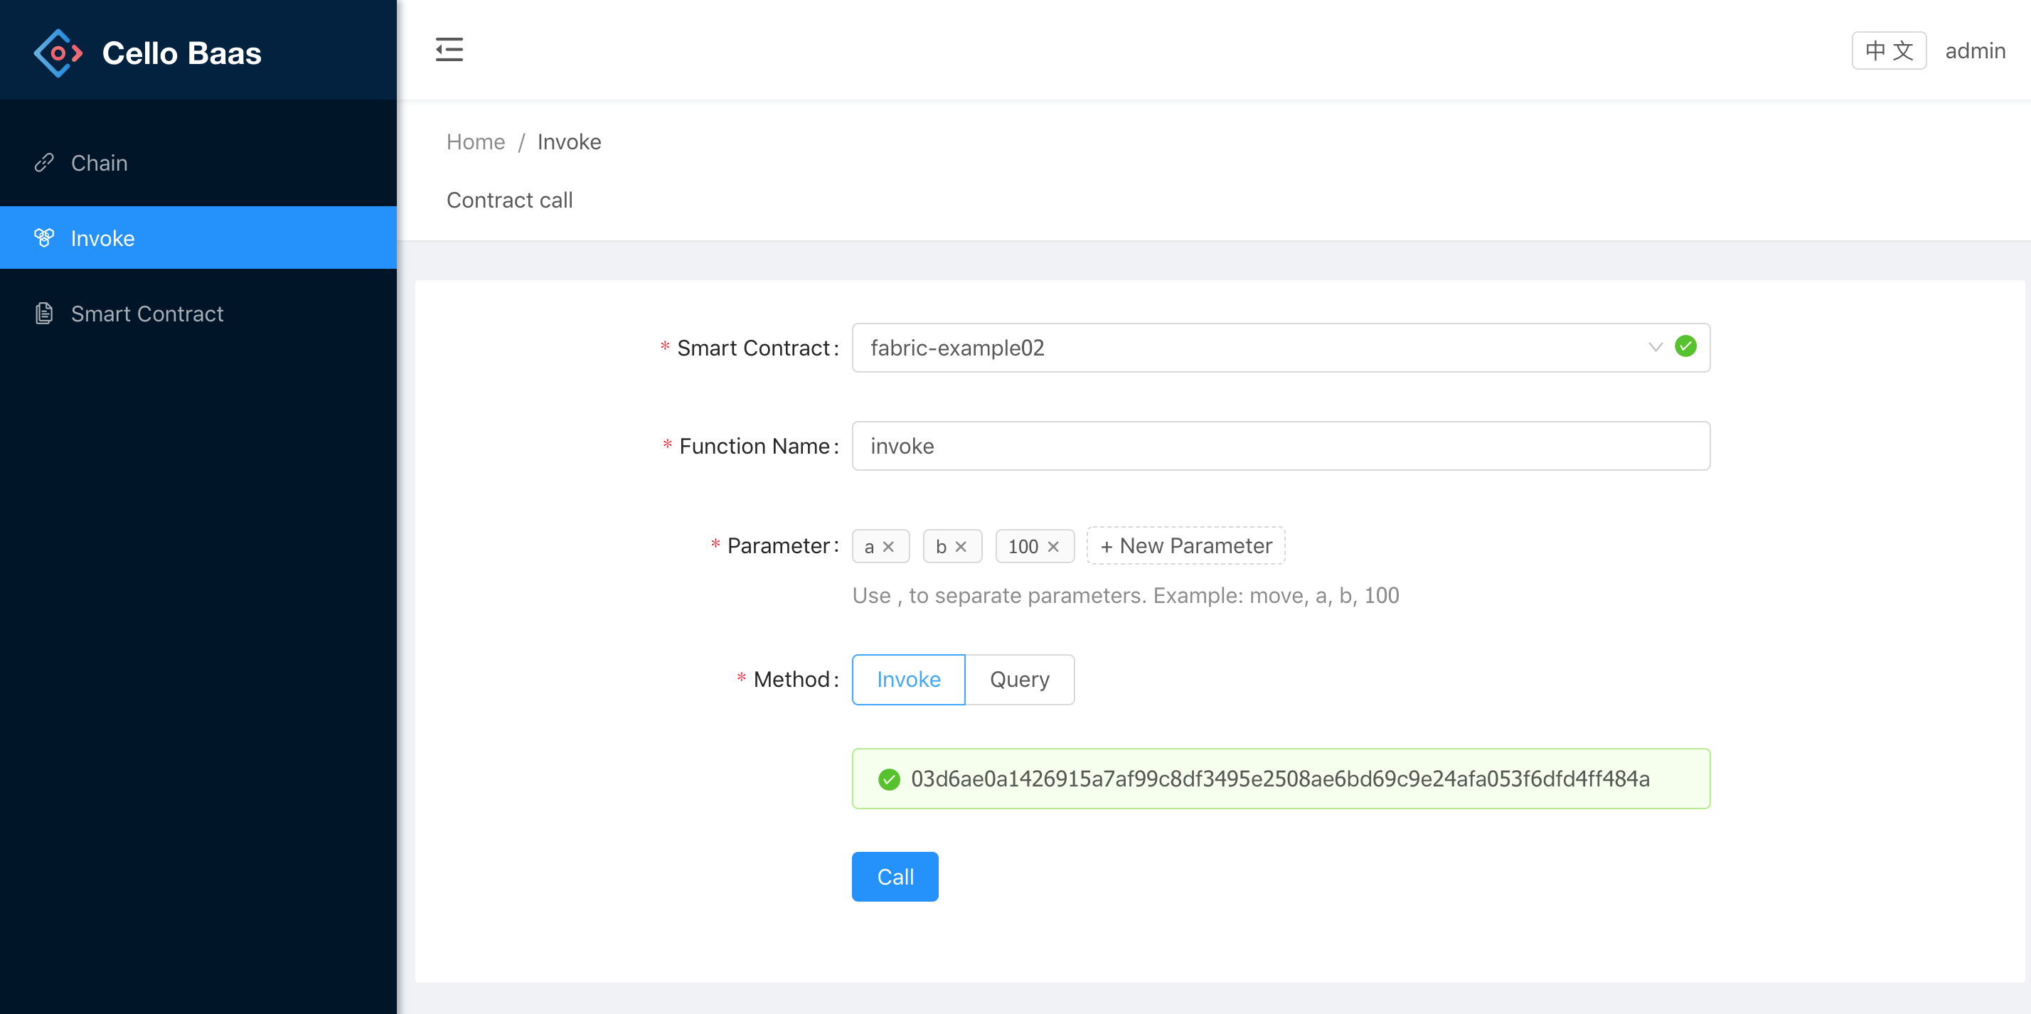Open the Invoke menu item

pyautogui.click(x=198, y=238)
